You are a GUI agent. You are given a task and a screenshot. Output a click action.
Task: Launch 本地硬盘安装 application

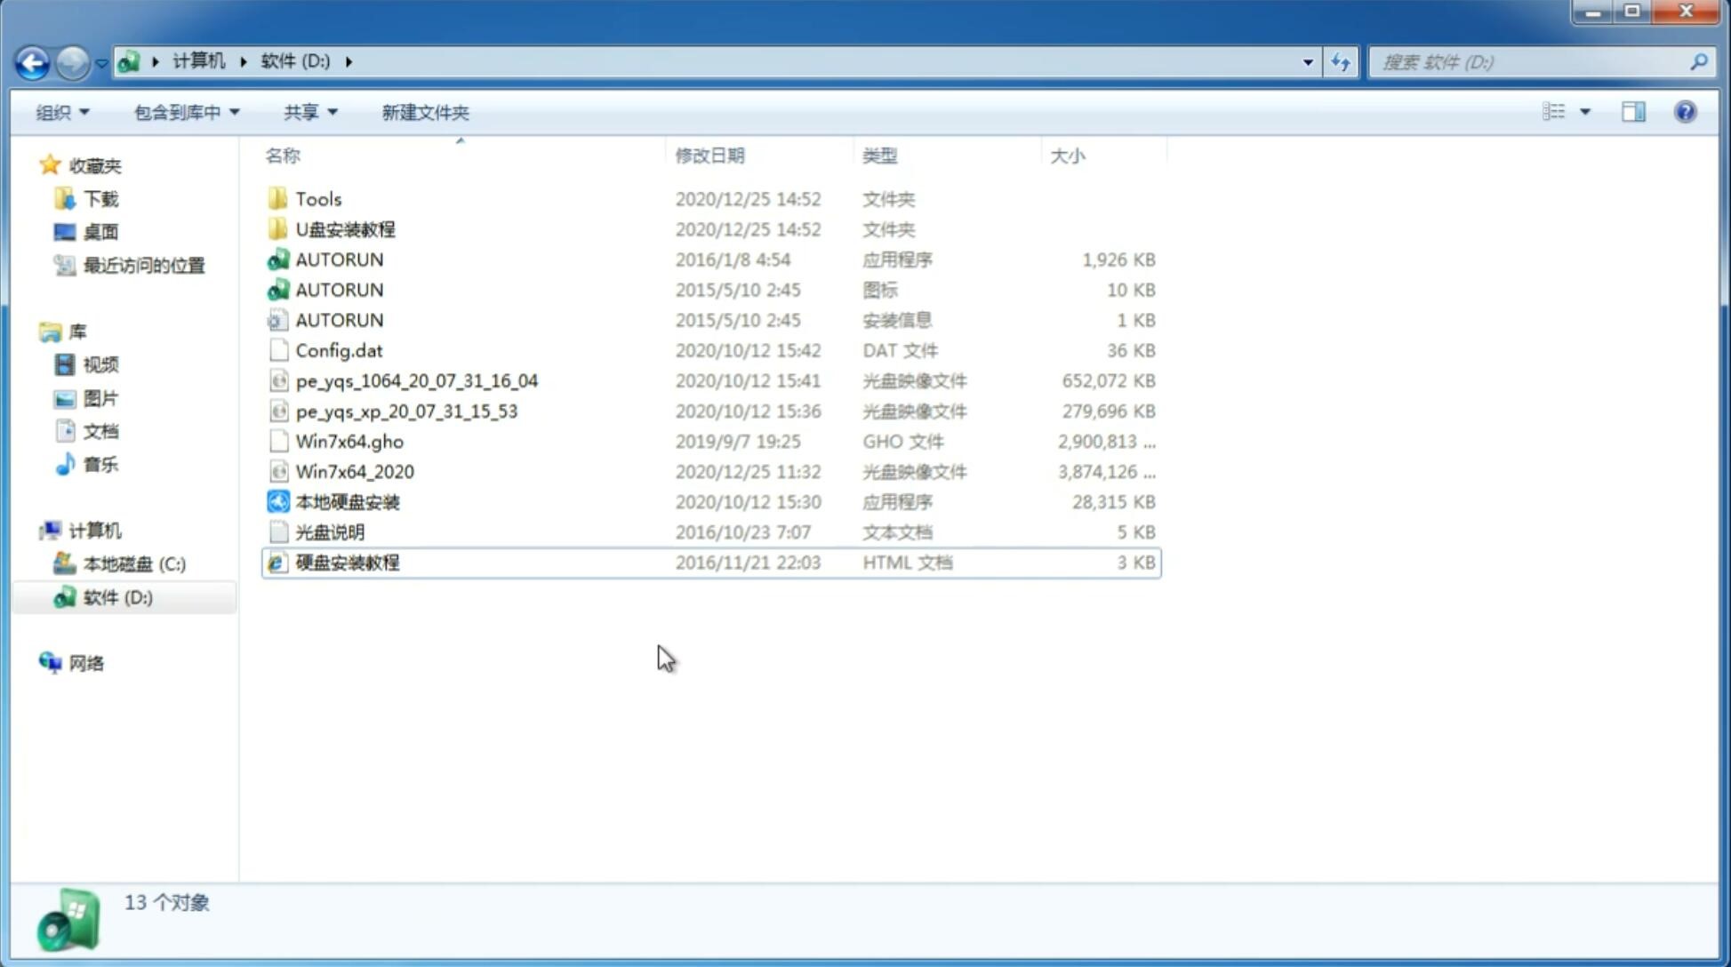click(x=347, y=501)
